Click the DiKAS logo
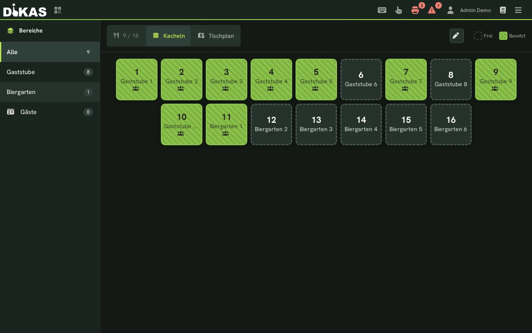 (x=25, y=10)
